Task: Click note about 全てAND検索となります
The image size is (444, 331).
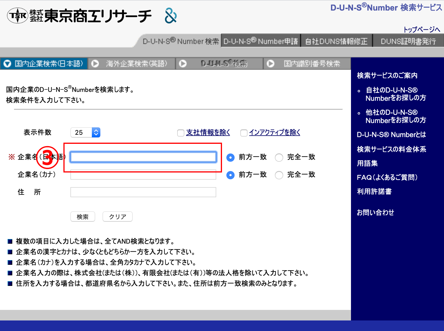Action: (x=96, y=241)
